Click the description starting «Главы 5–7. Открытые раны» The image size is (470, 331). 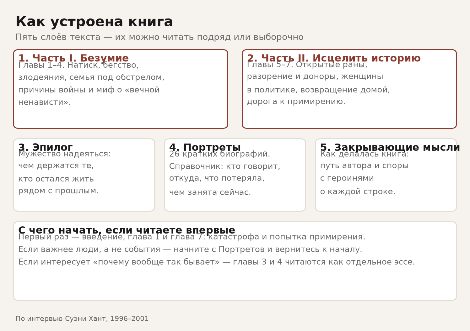[x=318, y=83]
